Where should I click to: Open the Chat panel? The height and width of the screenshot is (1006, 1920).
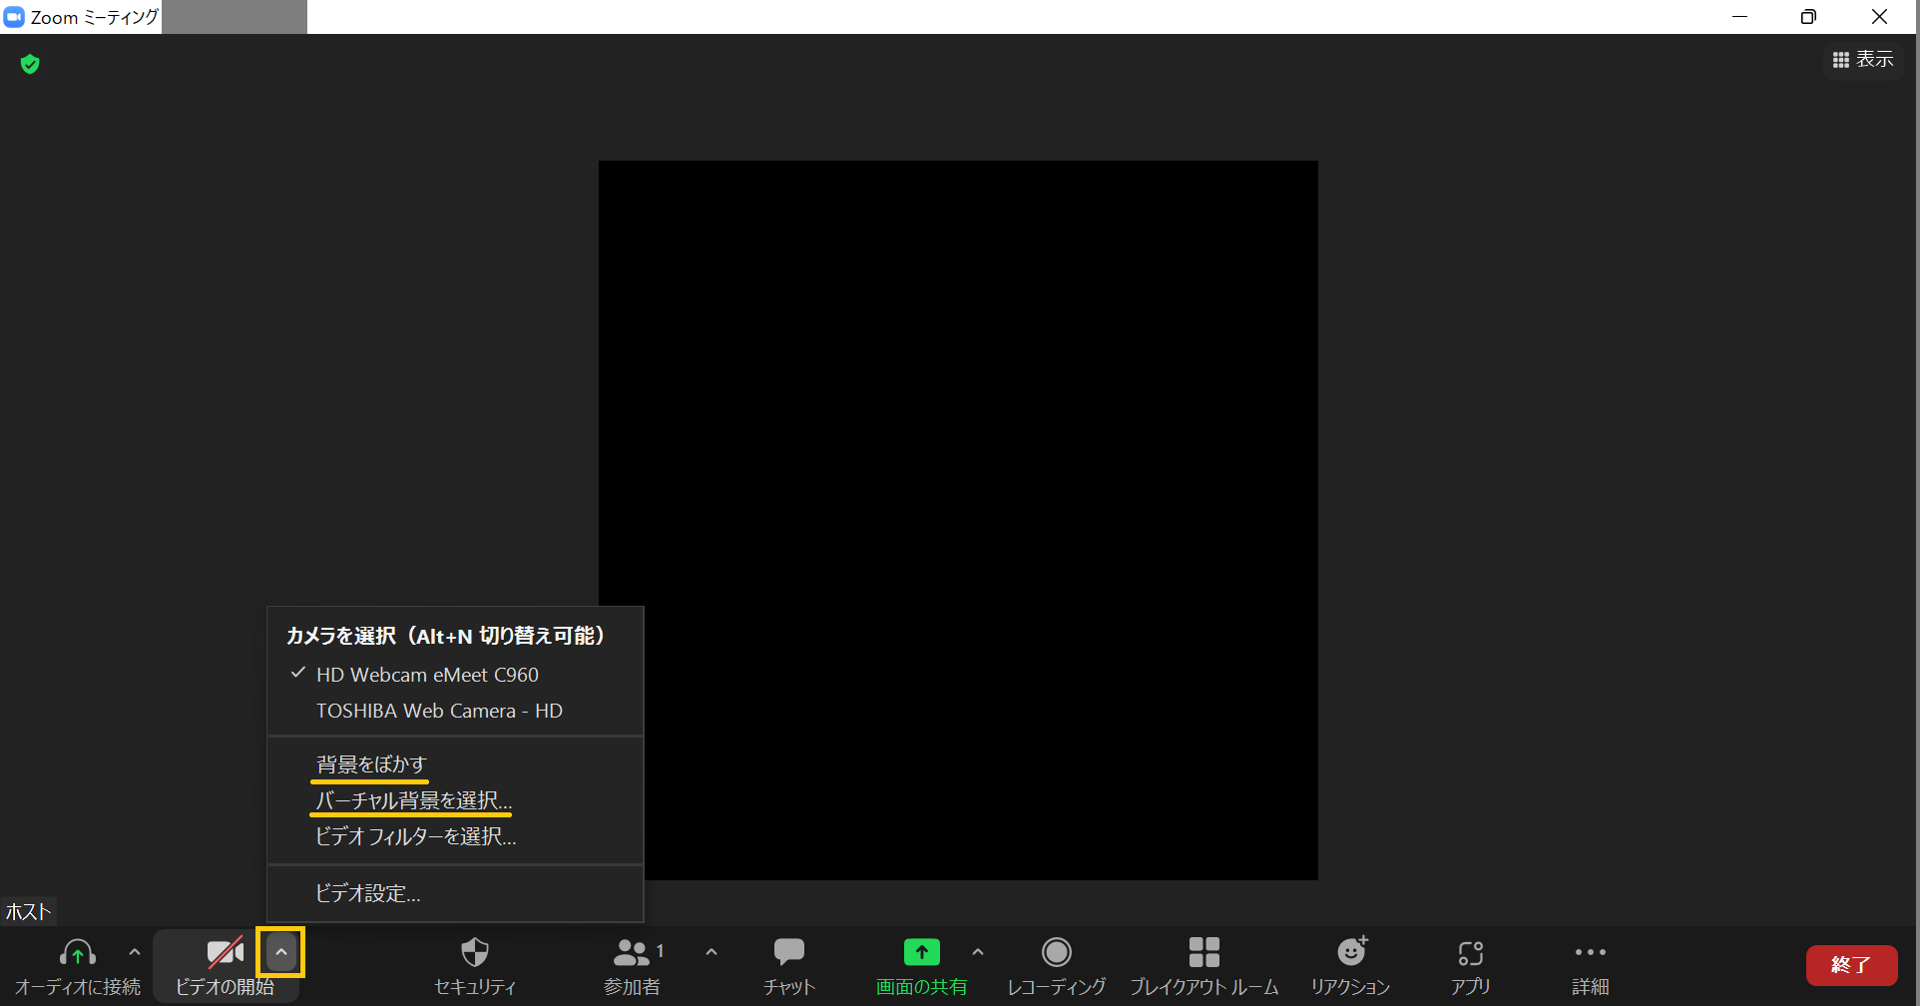(x=788, y=953)
